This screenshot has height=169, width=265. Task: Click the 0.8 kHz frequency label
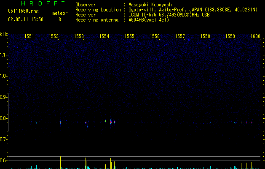tap(3, 118)
